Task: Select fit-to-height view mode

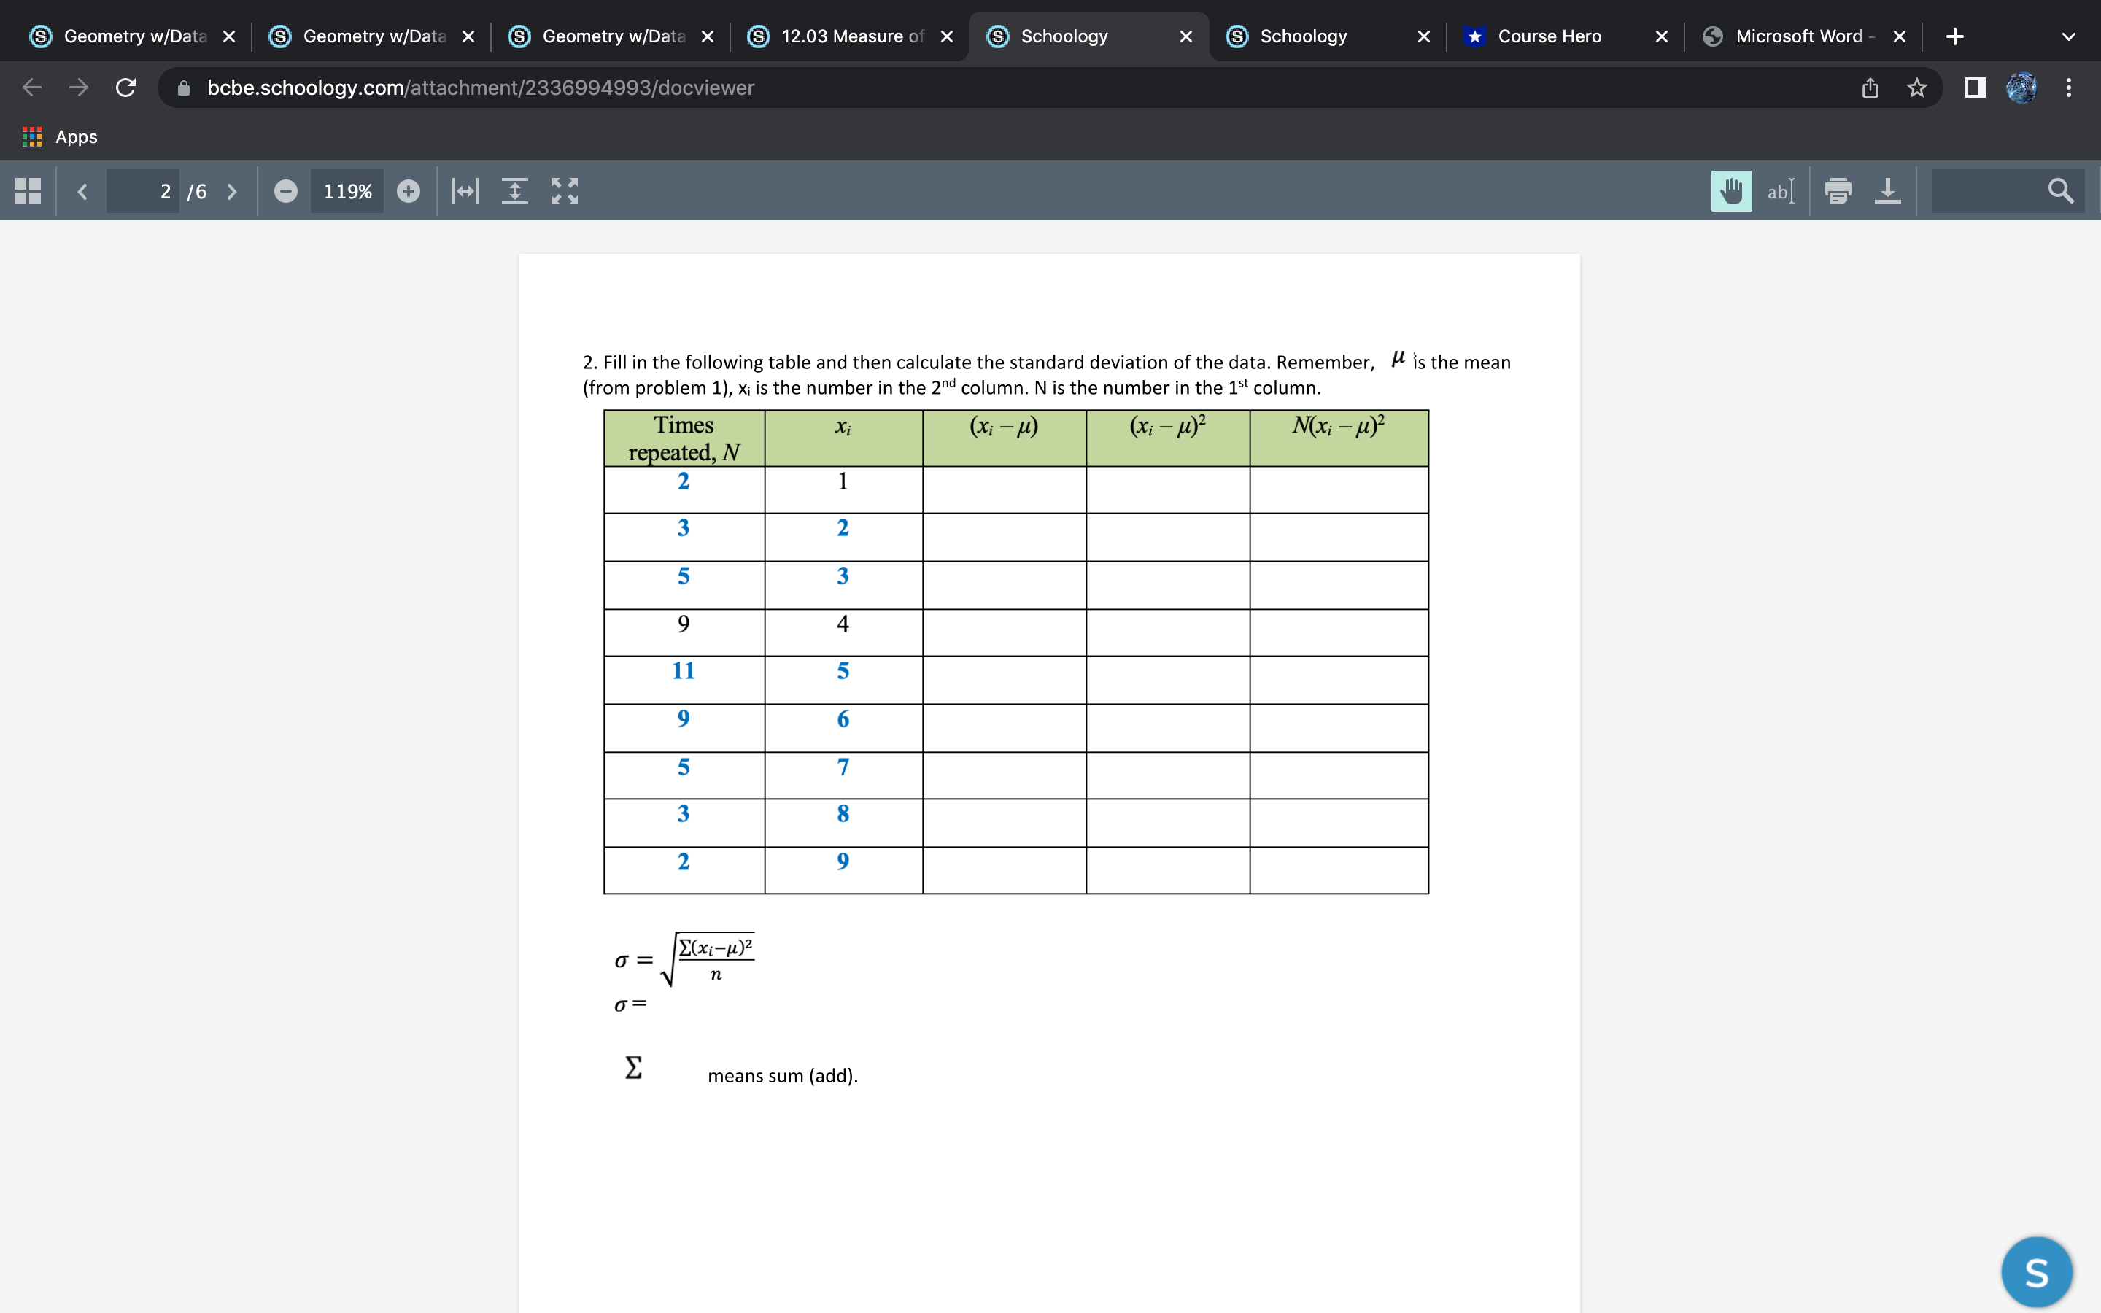Action: (516, 191)
